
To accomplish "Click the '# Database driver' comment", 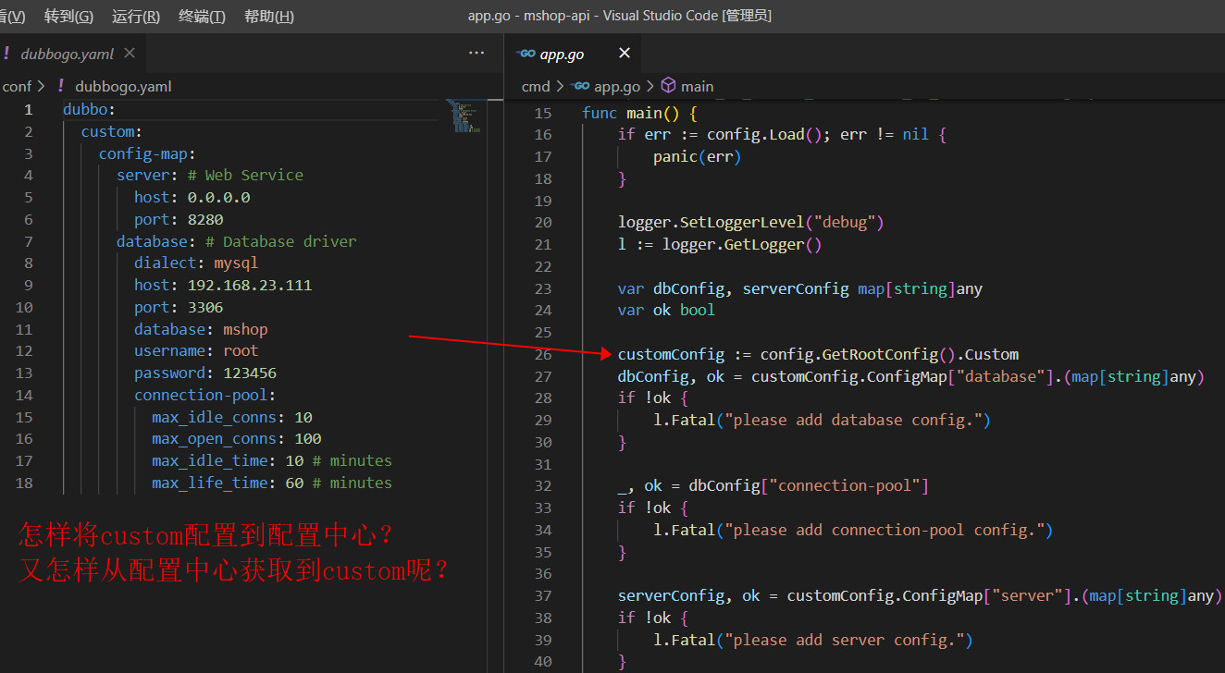I will click(x=280, y=241).
